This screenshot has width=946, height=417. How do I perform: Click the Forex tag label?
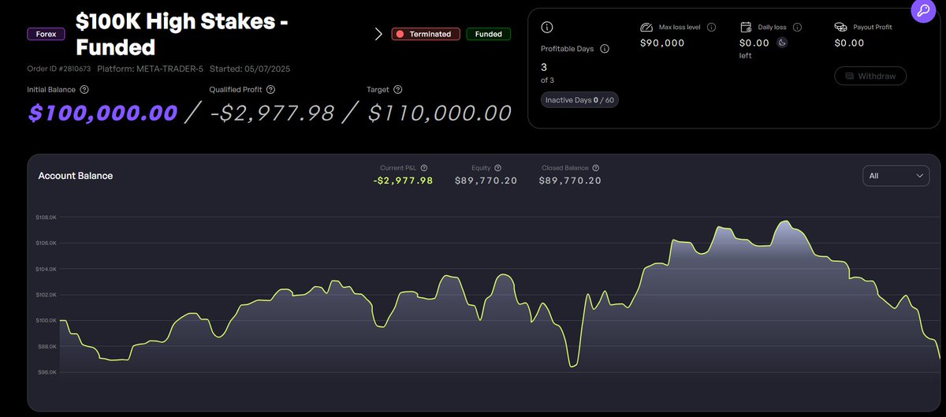click(x=47, y=34)
